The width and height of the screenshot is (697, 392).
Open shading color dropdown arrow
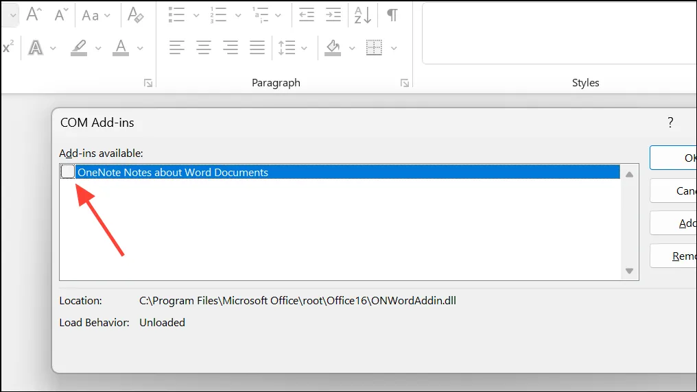point(352,48)
